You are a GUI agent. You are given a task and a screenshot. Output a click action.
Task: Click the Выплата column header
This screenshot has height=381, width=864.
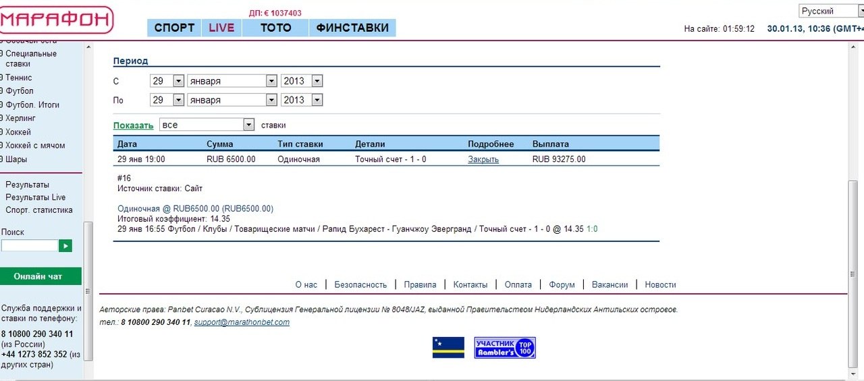click(551, 144)
